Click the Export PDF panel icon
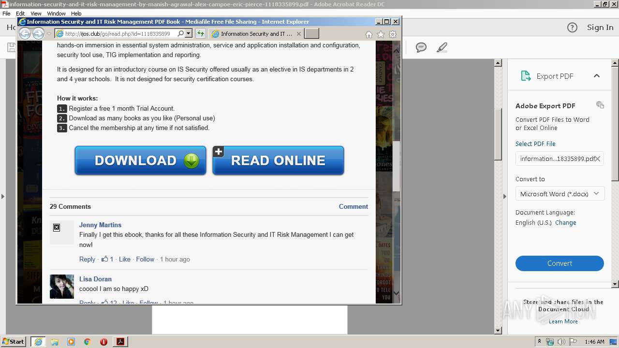This screenshot has width=619, height=348. 526,76
